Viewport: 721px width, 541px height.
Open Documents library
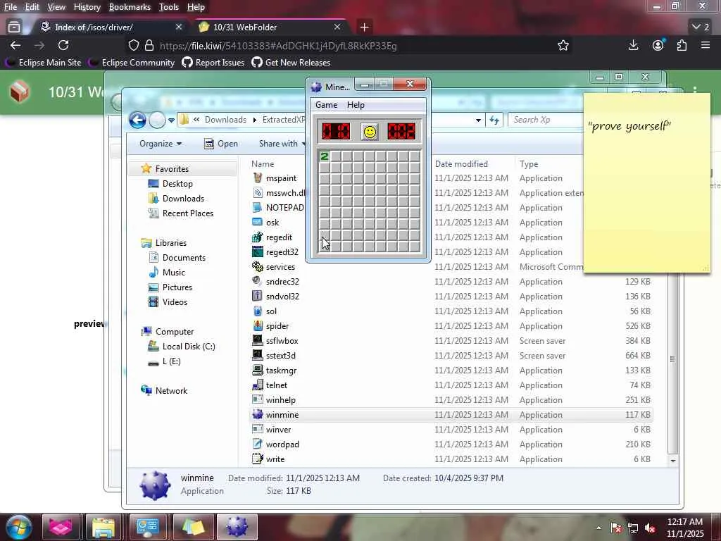(184, 258)
